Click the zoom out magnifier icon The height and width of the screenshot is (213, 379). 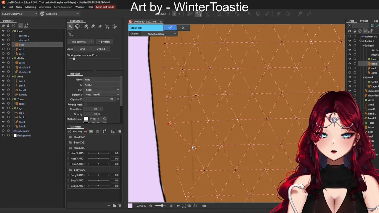[x=150, y=206]
